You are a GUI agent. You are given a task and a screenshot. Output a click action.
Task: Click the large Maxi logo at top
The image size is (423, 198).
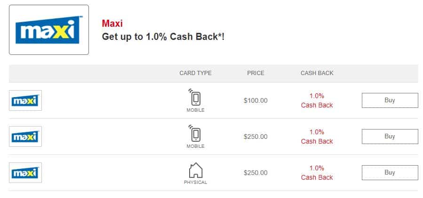point(49,30)
